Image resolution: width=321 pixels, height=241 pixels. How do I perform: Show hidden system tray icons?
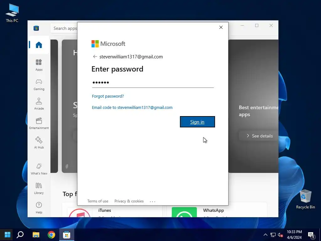pyautogui.click(x=265, y=235)
